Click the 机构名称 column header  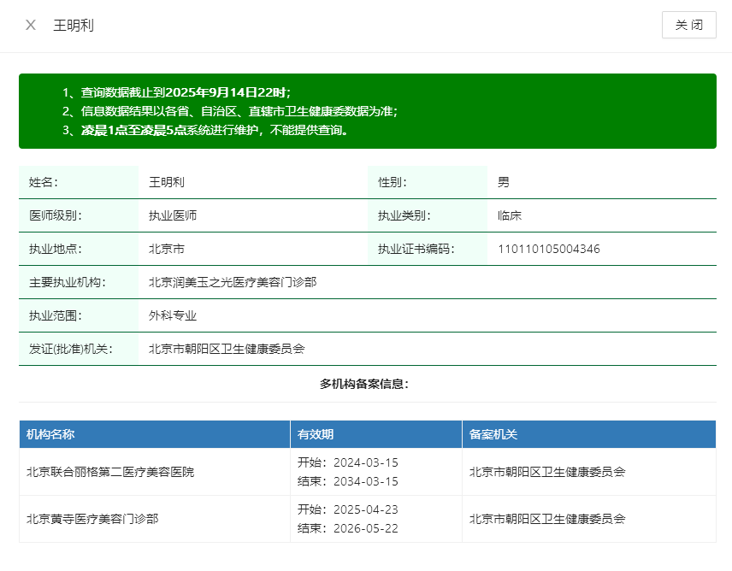click(50, 434)
